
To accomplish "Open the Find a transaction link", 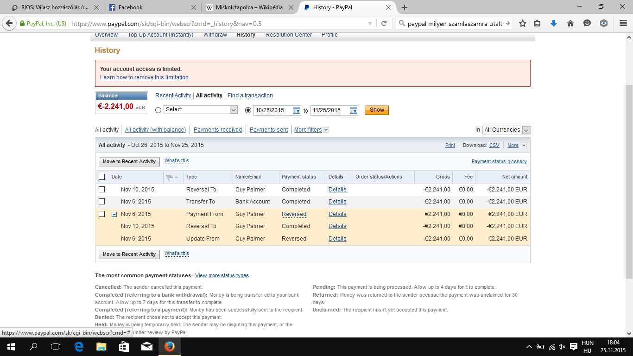I will click(250, 95).
